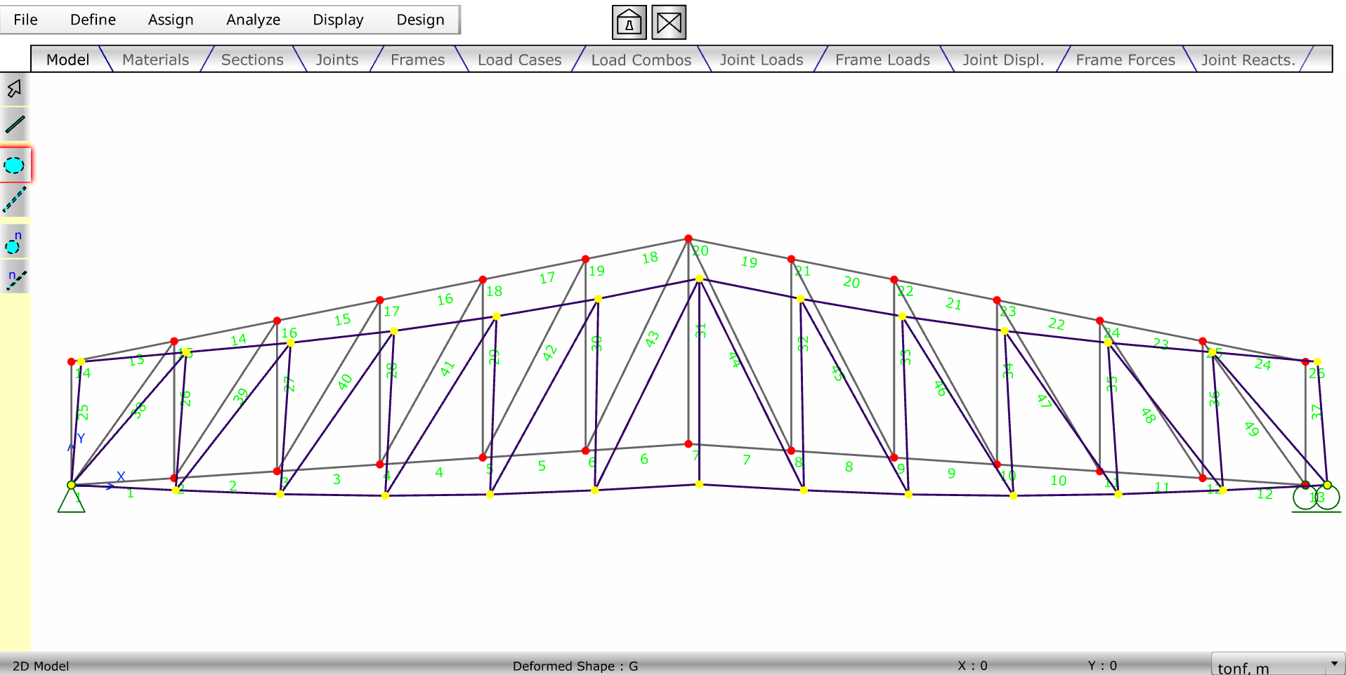Click the crossed-box icon next to the house icon
This screenshot has height=675, width=1346.
(x=668, y=22)
